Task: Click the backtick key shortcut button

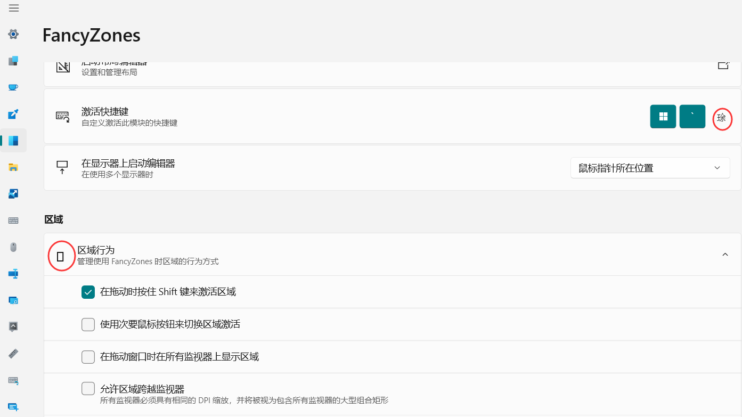Action: (x=692, y=116)
